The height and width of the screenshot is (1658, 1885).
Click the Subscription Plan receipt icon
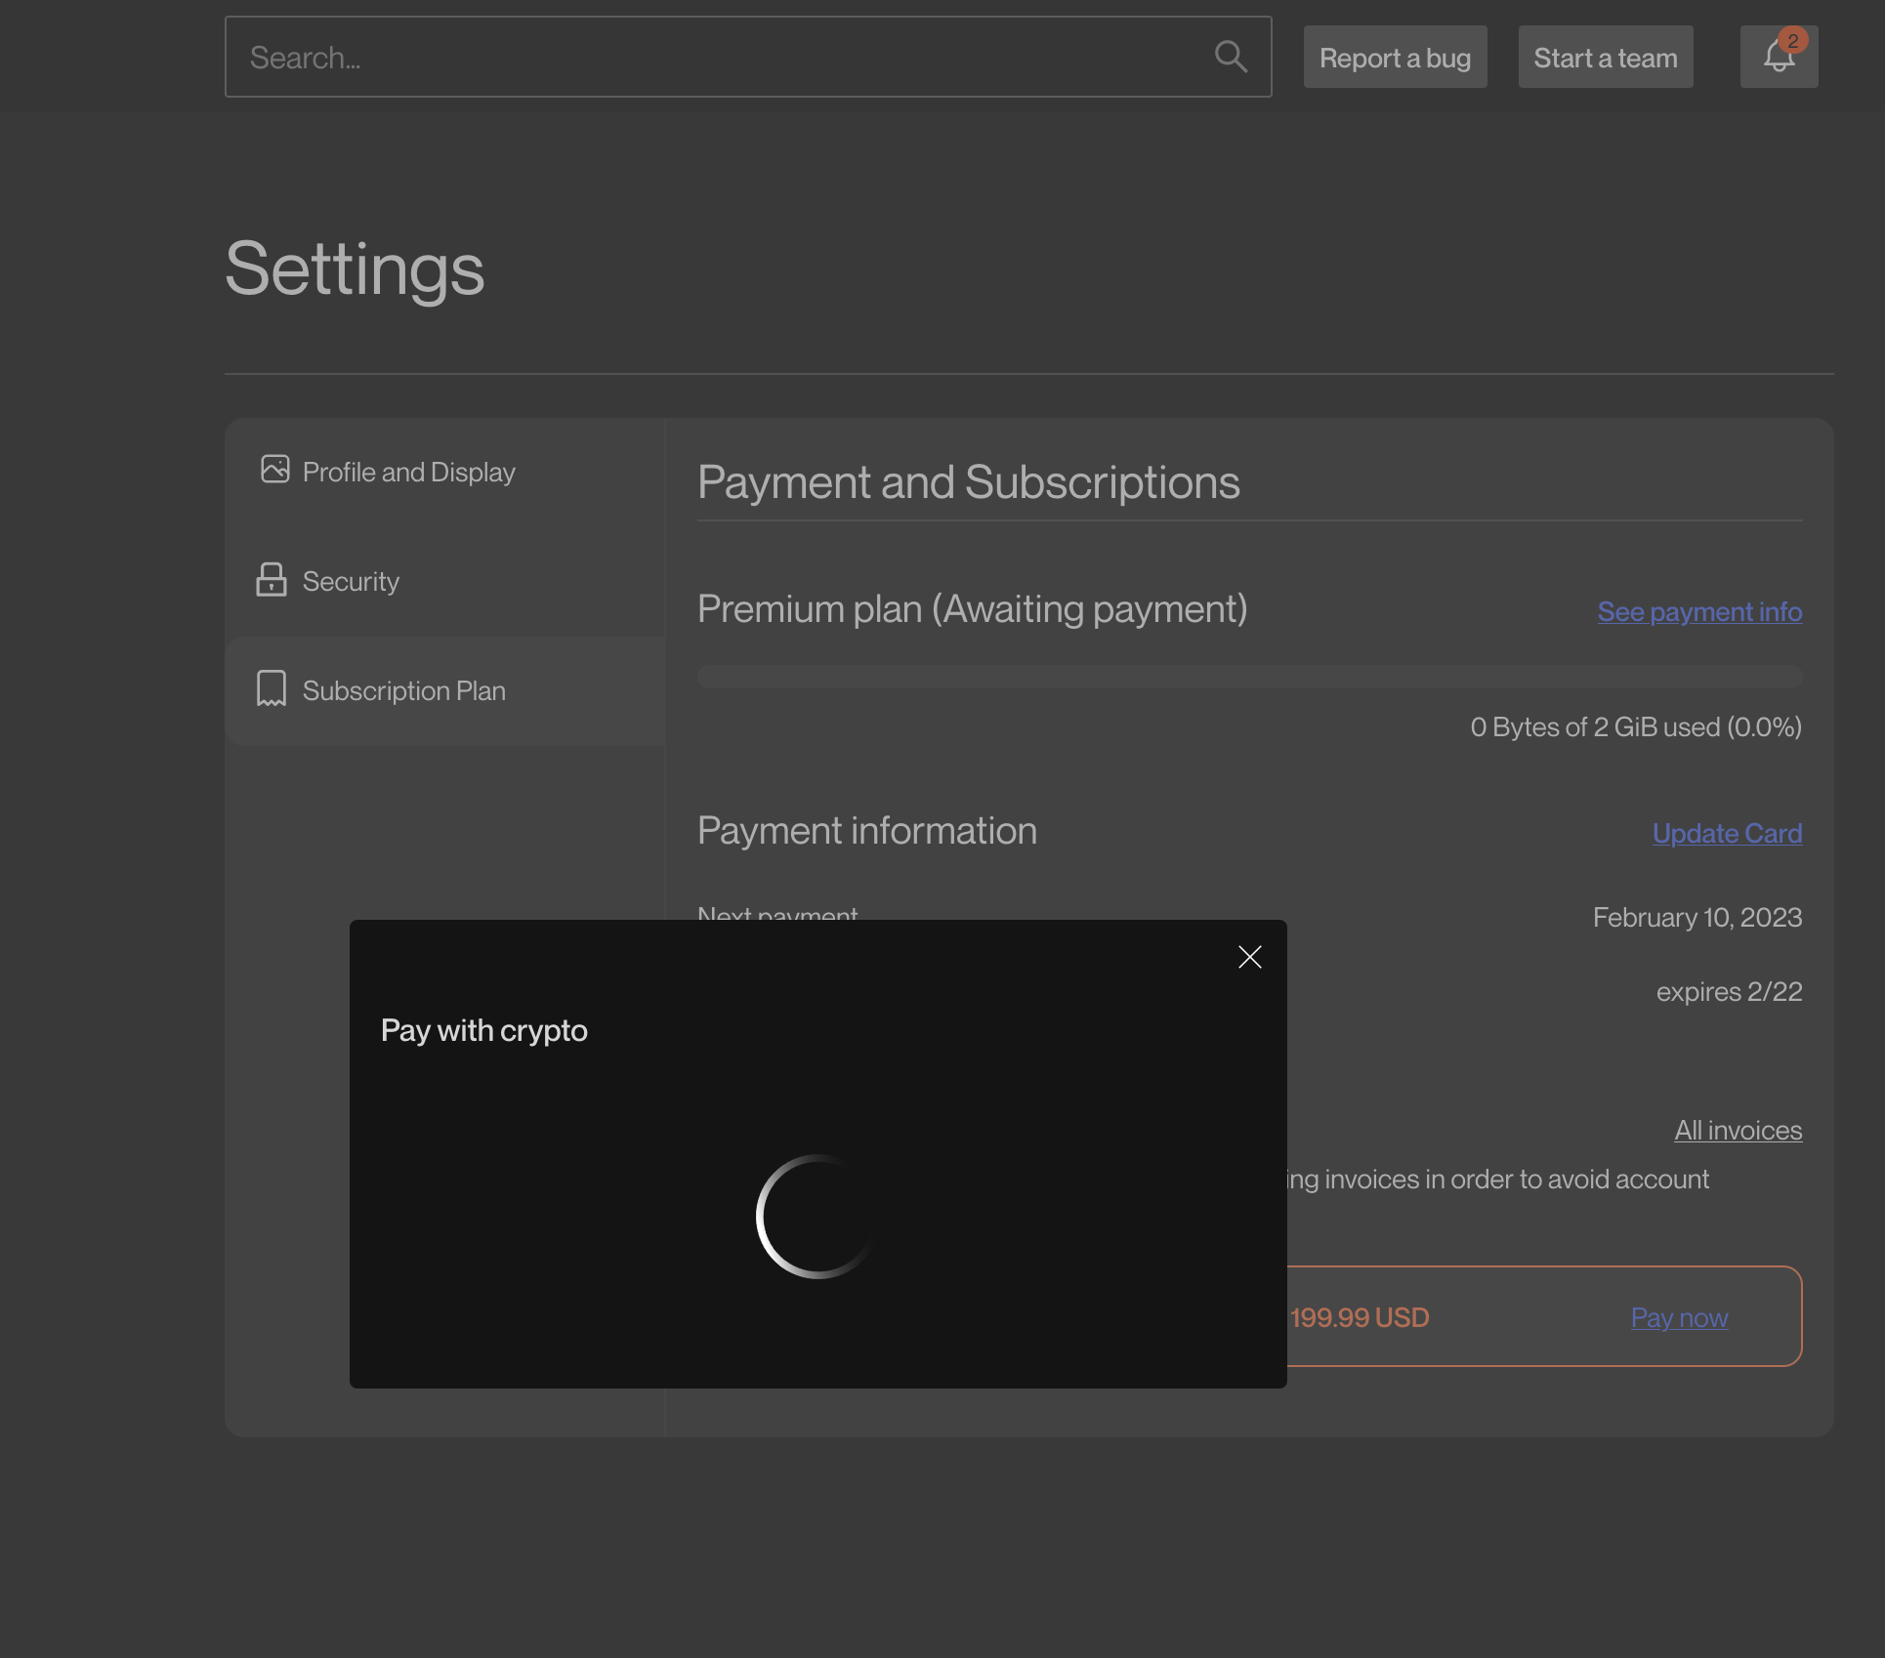coord(271,689)
